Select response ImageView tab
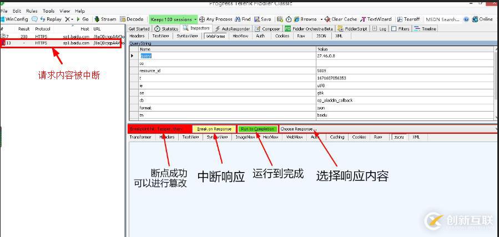Viewport: 499px width, 237px height. pyautogui.click(x=245, y=137)
